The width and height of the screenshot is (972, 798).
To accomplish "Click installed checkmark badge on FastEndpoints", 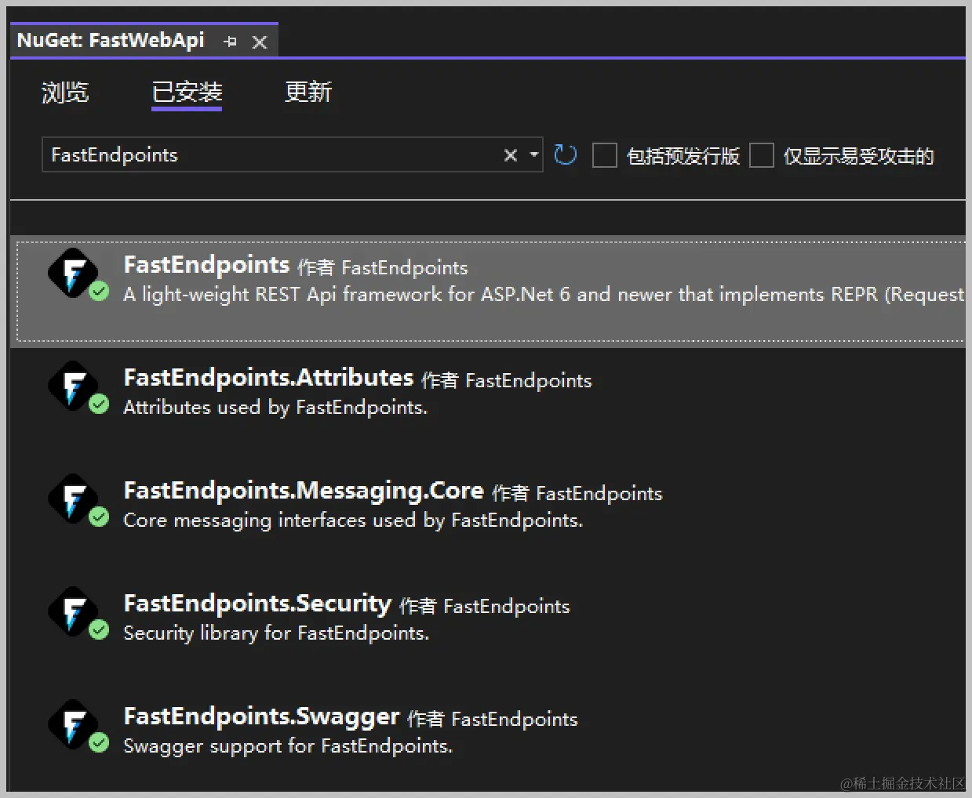I will tap(99, 292).
